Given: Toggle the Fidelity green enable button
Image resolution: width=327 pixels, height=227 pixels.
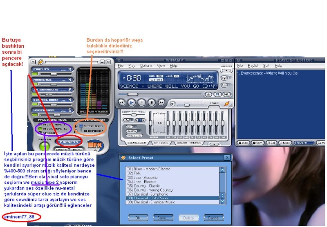Looking at the screenshot, I should (x=35, y=74).
